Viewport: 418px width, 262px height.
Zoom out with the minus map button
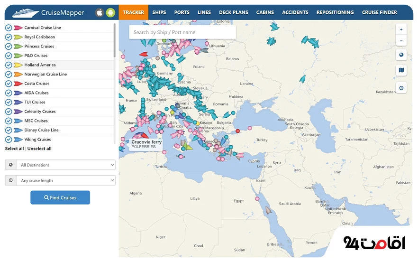point(401,41)
